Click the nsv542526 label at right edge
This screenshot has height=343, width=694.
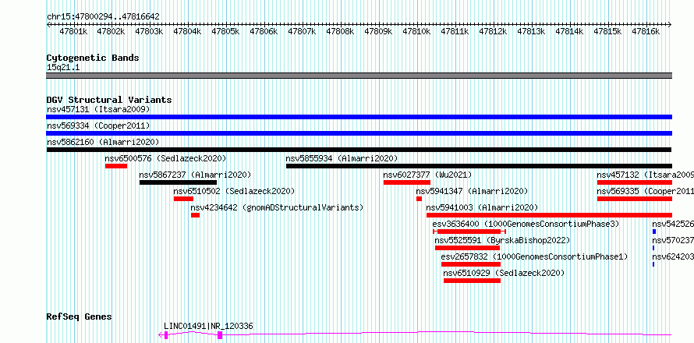click(x=673, y=224)
